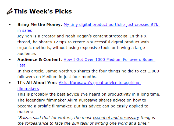The width and height of the screenshot is (174, 126).
Task: Click the "This Week's Picks" heading
Action: tap(43, 11)
